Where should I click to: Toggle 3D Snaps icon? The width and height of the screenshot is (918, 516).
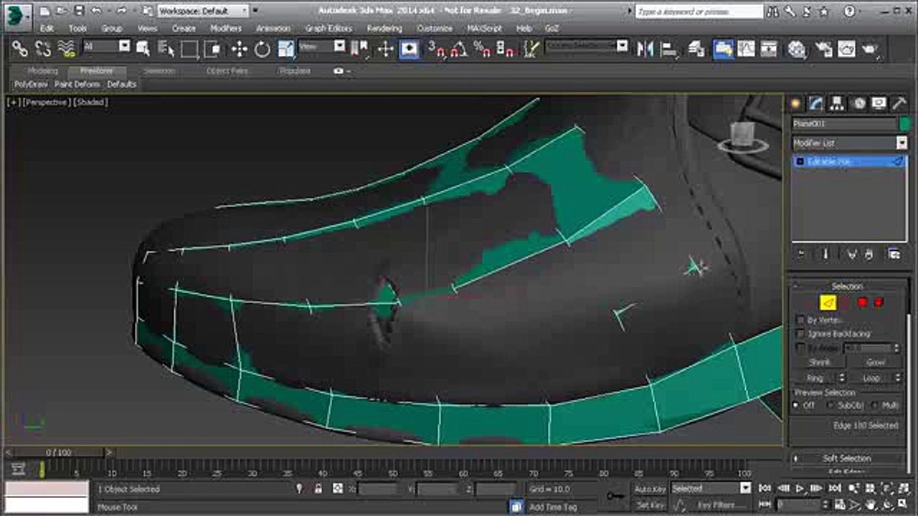[436, 49]
